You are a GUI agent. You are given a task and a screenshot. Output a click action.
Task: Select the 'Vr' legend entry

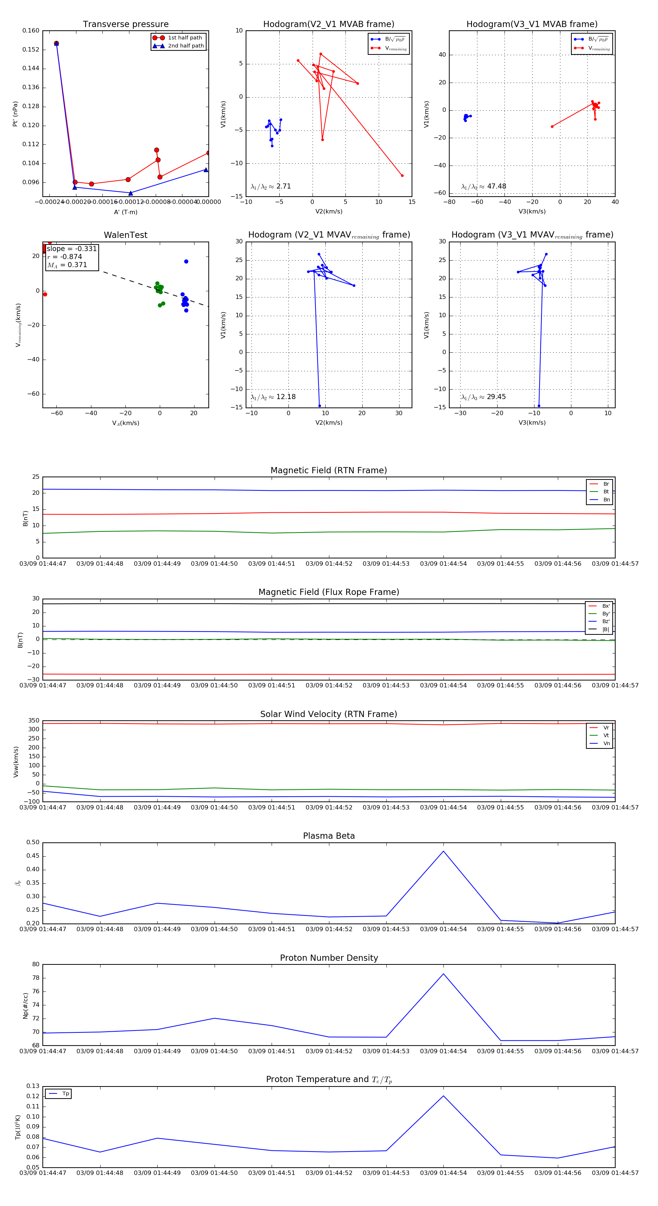[x=600, y=728]
